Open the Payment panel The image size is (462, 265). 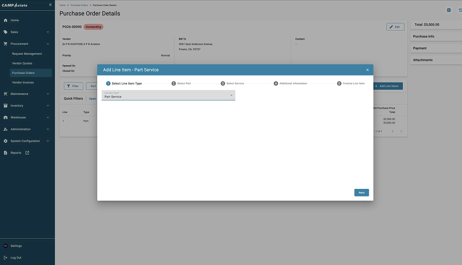436,48
